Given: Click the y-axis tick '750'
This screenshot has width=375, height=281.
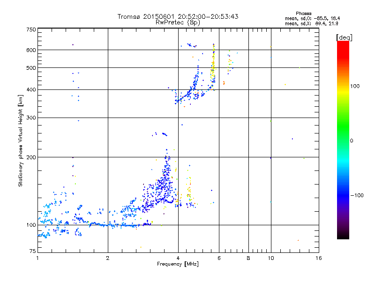Looking at the screenshot, I should pyautogui.click(x=31, y=30).
